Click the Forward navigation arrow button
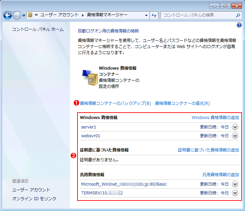The image size is (245, 211). tap(17, 15)
